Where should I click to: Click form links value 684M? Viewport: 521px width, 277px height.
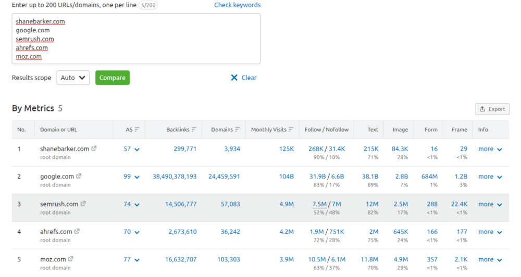tap(429, 177)
